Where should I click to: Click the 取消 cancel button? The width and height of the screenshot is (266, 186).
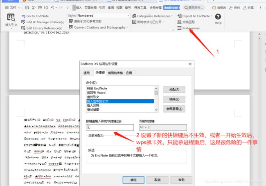click(x=158, y=180)
